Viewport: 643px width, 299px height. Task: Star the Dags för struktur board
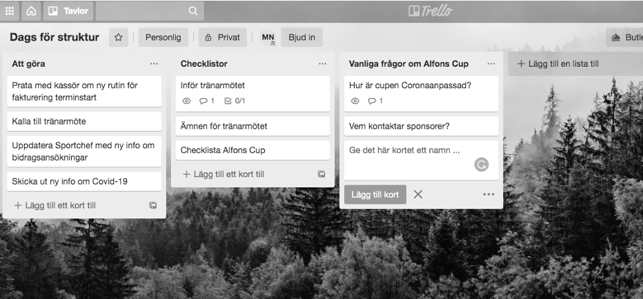pos(119,37)
